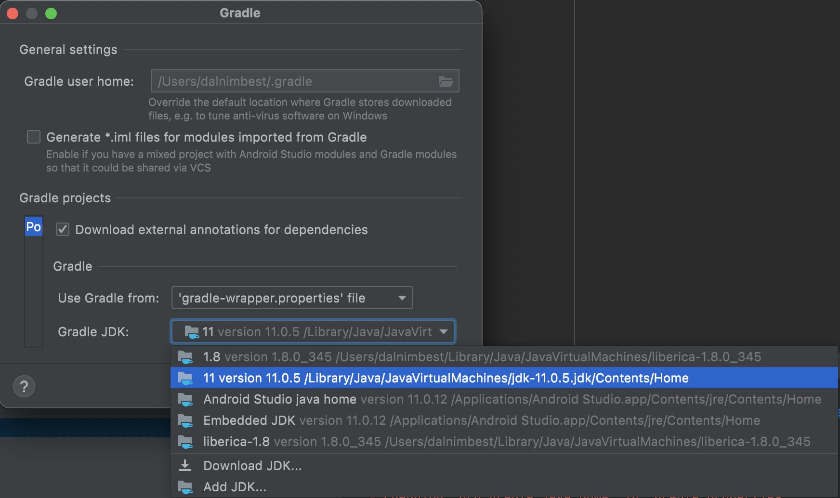Viewport: 840px width, 498px height.
Task: Choose Download JDK... from the list
Action: click(504, 466)
